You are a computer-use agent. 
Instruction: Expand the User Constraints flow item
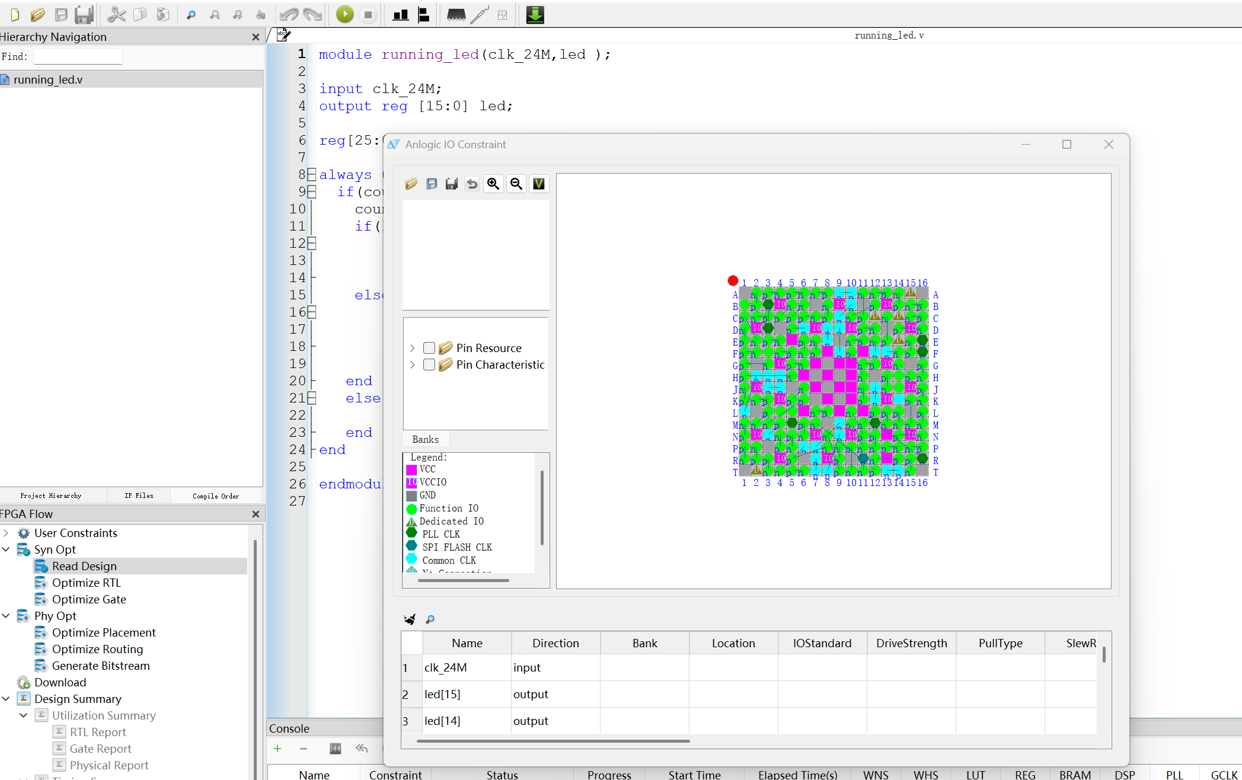[x=6, y=533]
